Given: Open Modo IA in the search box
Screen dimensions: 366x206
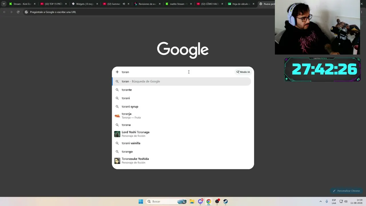Looking at the screenshot, I should pos(243,72).
